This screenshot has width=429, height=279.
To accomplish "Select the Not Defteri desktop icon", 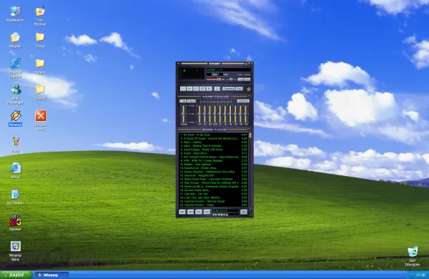I will pyautogui.click(x=15, y=197).
